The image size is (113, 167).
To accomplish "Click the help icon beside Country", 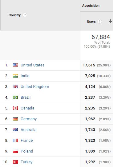I will pyautogui.click(x=25, y=15).
